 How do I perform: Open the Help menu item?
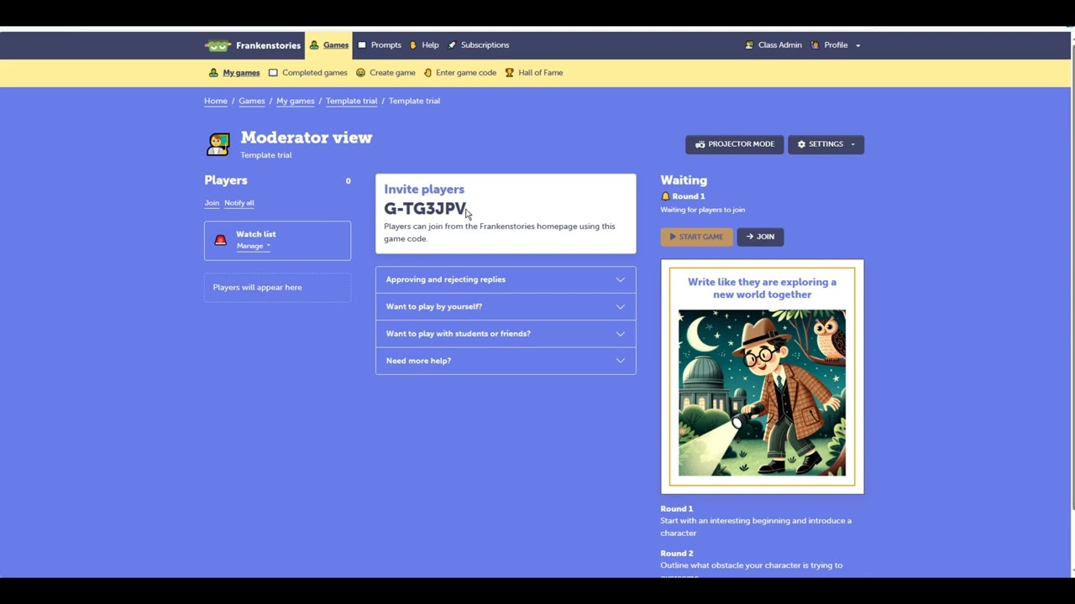pos(424,45)
